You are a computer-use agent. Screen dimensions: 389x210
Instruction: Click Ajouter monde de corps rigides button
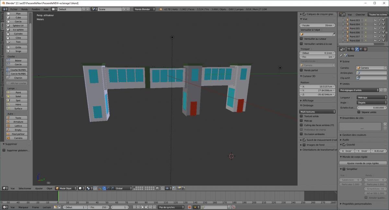point(363,163)
